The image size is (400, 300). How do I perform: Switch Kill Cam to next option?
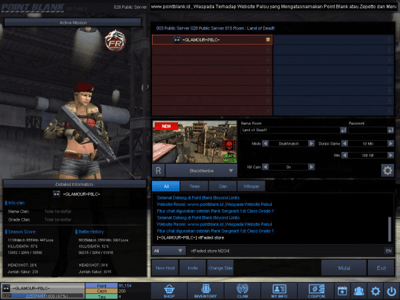coord(311,167)
